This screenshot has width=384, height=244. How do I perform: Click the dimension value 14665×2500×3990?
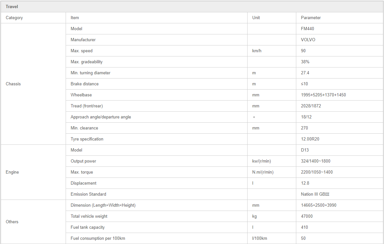coord(319,205)
